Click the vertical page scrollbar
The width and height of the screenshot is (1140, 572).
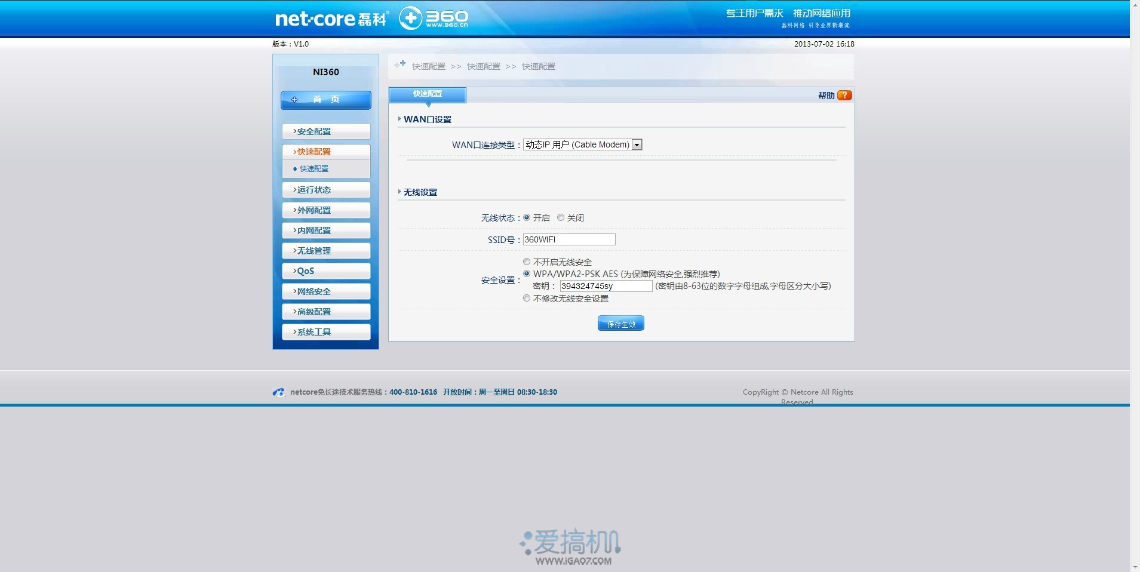1135,286
